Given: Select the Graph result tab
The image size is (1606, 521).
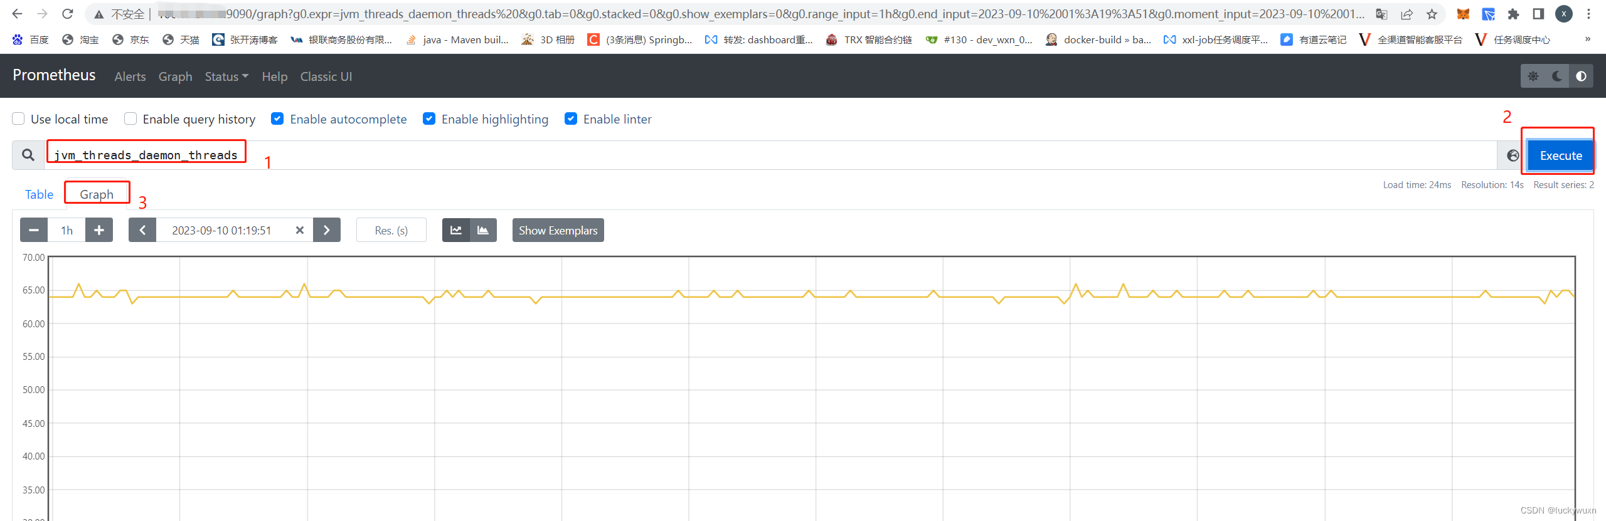Looking at the screenshot, I should tap(97, 194).
